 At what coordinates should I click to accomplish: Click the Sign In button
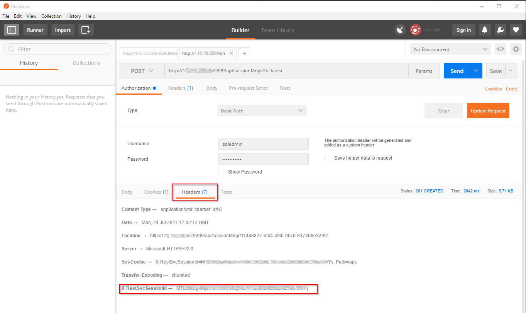(463, 30)
